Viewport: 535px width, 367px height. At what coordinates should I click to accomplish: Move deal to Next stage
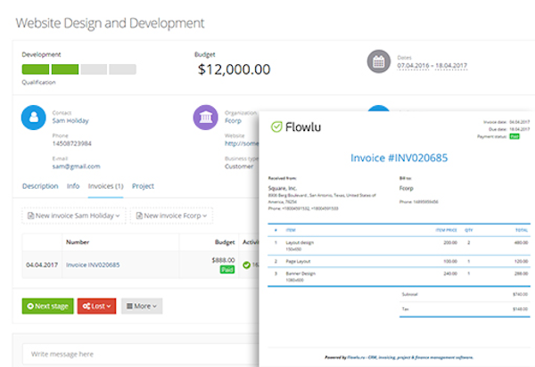point(48,306)
